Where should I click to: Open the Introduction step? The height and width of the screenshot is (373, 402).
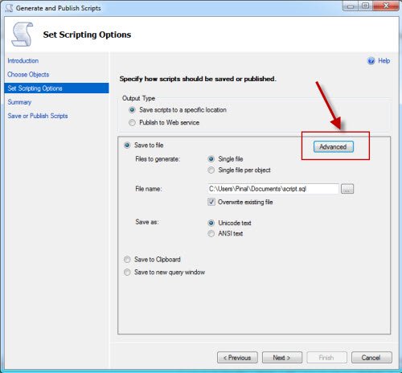pyautogui.click(x=23, y=61)
